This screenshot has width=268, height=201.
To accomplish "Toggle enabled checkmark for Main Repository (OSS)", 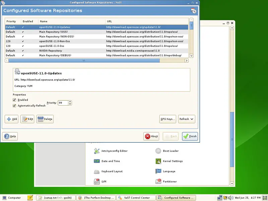I will coord(23,32).
